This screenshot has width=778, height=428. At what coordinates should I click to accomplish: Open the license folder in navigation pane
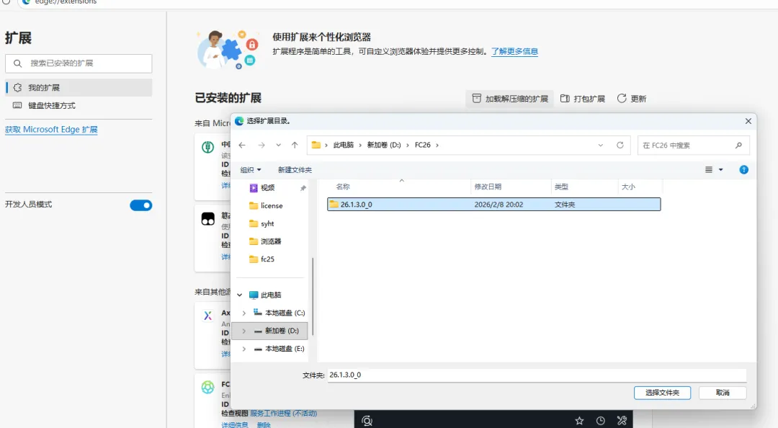point(272,205)
